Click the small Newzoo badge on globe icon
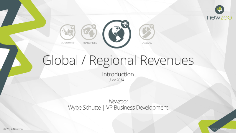 125,24
